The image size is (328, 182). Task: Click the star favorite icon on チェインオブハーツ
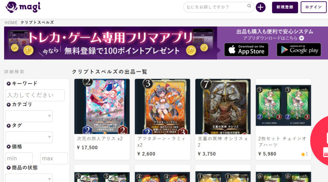tap(303, 154)
